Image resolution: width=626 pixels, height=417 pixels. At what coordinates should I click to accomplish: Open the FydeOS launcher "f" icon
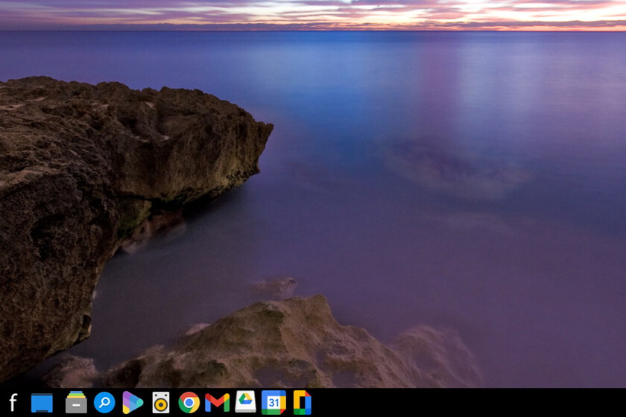tap(13, 403)
